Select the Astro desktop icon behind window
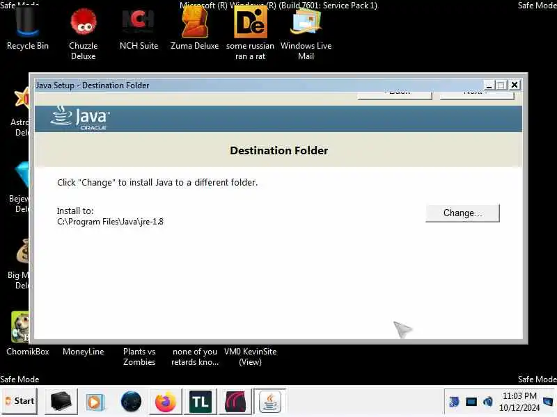Image resolution: width=557 pixels, height=417 pixels. pos(20,113)
